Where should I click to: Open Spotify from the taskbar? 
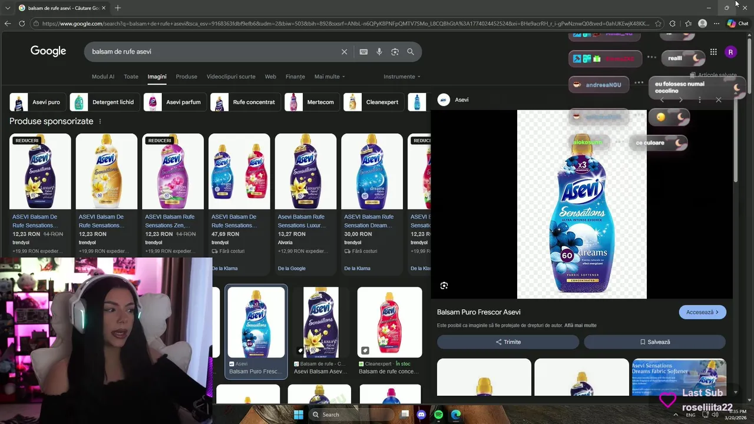438,415
